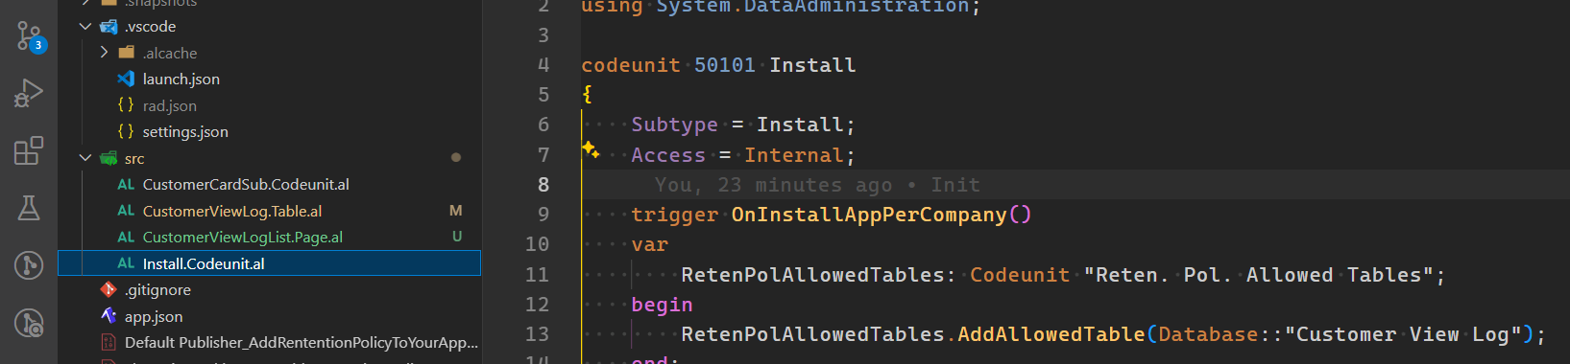Open CustomerCardSub.Codeunit.al file
Image resolution: width=1570 pixels, height=364 pixels.
(x=246, y=184)
